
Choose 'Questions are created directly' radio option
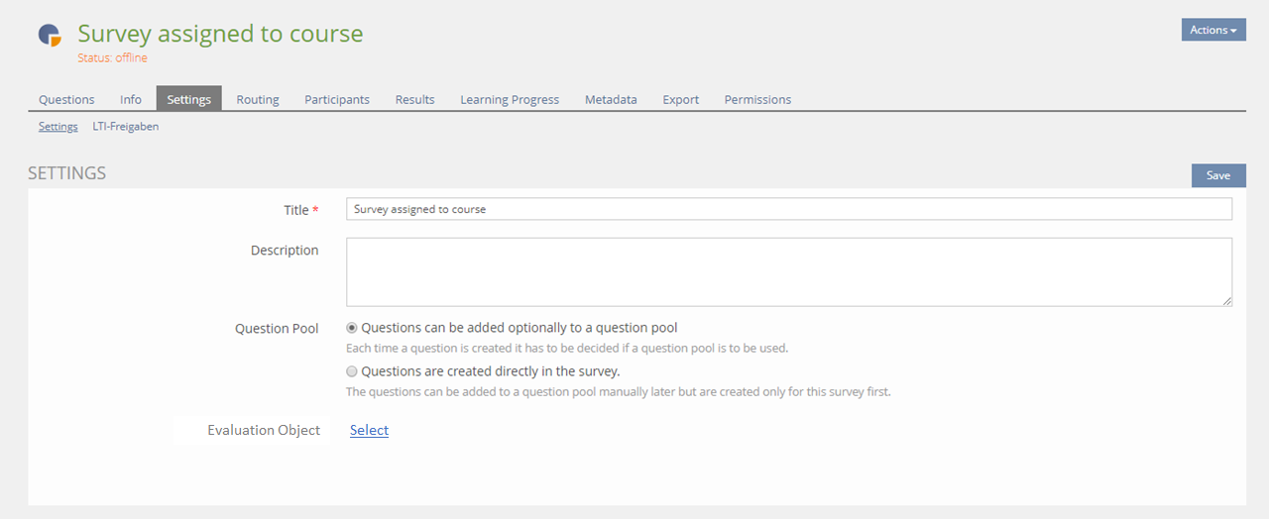(352, 372)
